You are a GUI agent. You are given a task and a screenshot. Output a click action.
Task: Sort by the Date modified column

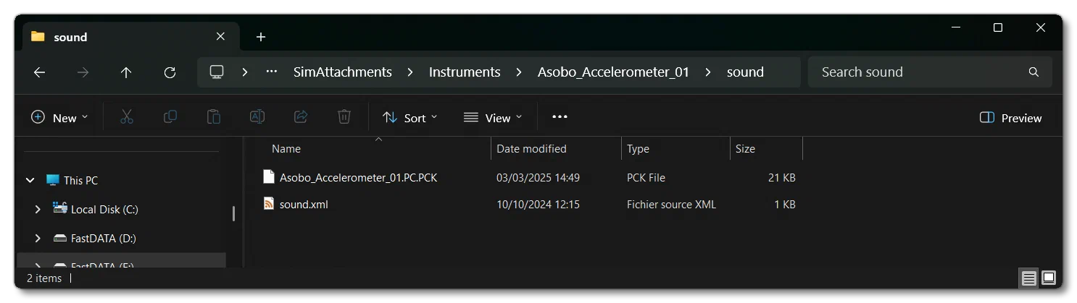(531, 149)
